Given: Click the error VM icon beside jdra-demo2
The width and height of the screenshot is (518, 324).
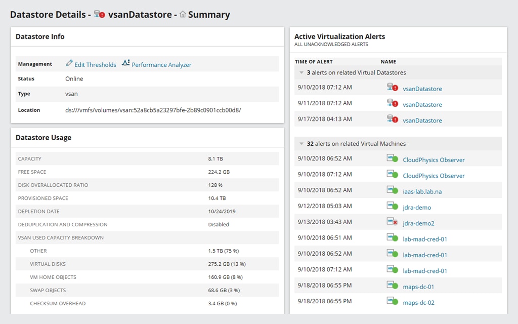Looking at the screenshot, I should click(392, 223).
